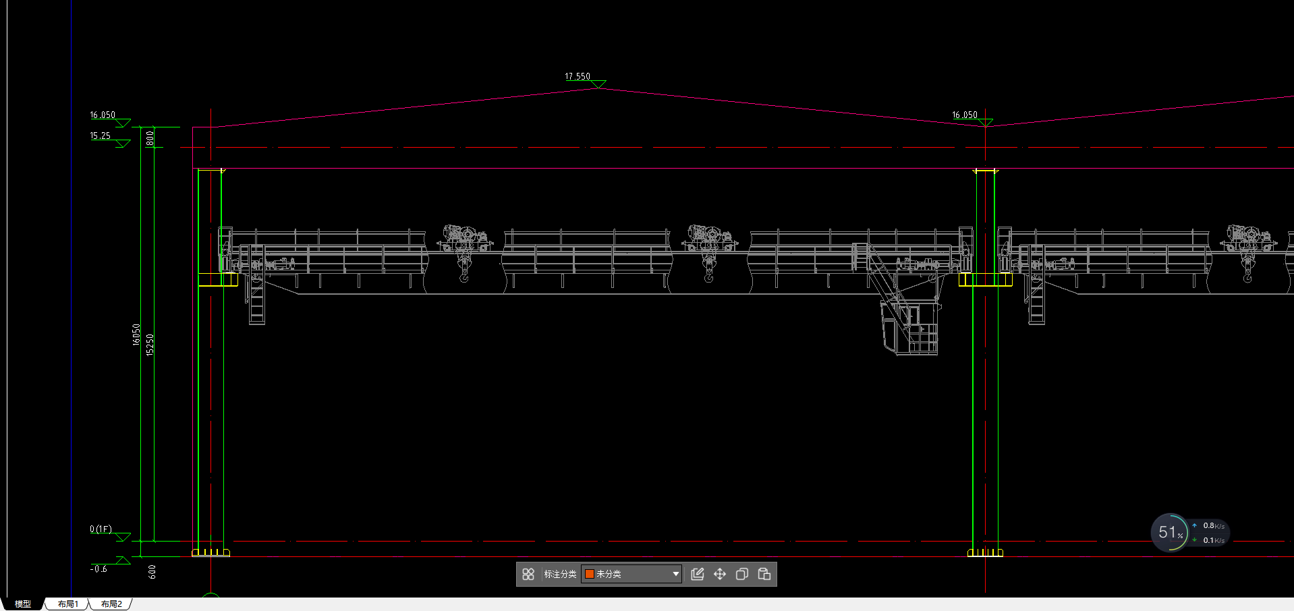Click the 0.8K/s upload speed readout
Viewport: 1294px width, 611px height.
[1213, 525]
